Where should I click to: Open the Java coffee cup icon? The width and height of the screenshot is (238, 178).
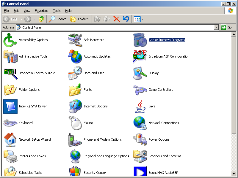click(x=140, y=107)
